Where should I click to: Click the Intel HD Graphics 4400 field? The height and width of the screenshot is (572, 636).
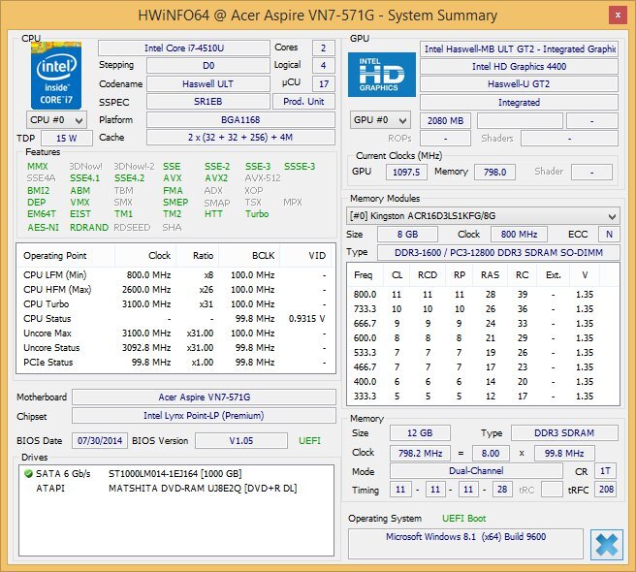tap(519, 66)
